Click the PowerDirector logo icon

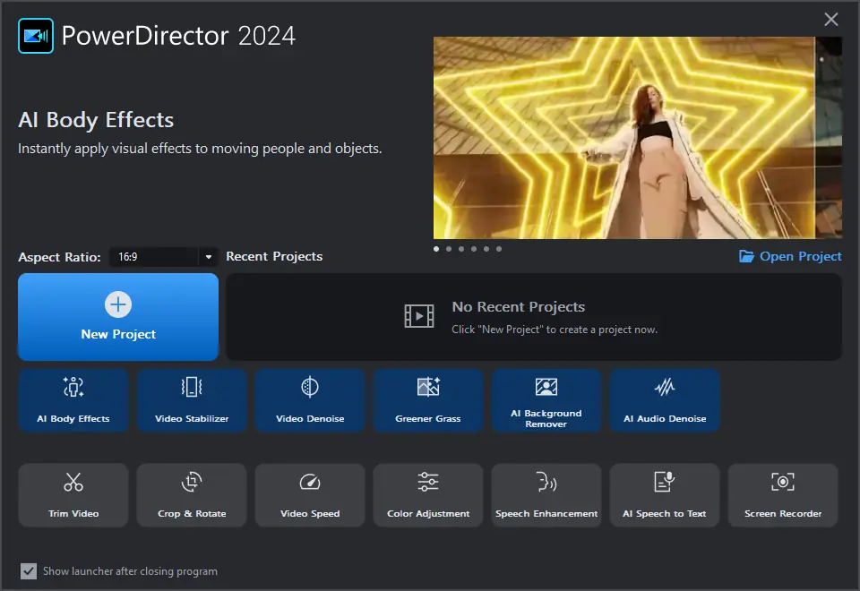[36, 36]
